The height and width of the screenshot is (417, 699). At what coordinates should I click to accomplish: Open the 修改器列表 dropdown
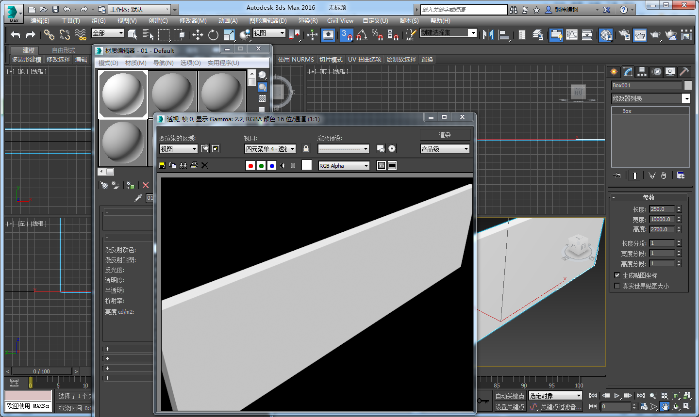(x=651, y=98)
